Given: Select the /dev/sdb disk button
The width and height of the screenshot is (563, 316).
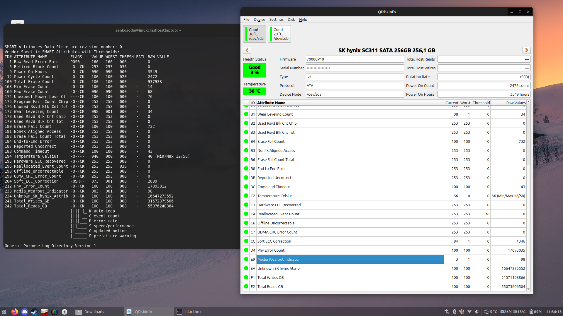Looking at the screenshot, I should (x=279, y=34).
